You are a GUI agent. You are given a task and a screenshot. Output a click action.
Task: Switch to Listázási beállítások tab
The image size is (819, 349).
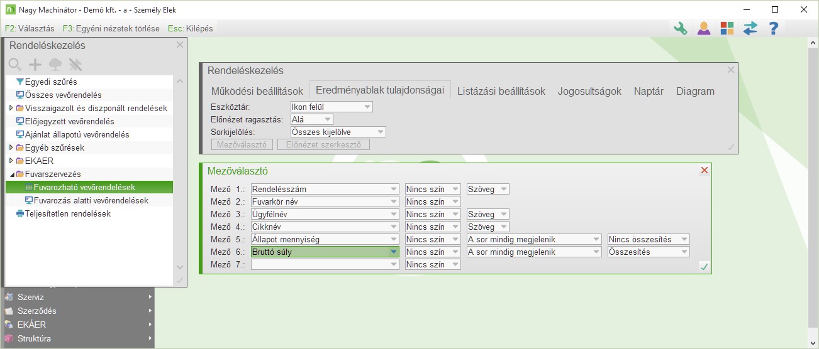point(501,91)
